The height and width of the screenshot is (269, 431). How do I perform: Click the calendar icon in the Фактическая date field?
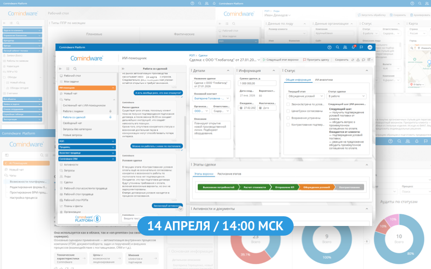coord(260,108)
